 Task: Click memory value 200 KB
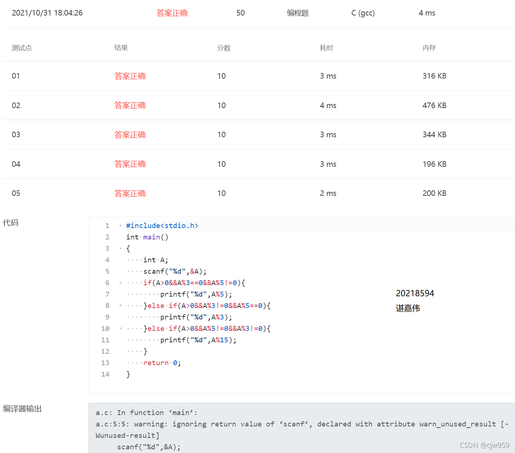coord(435,193)
